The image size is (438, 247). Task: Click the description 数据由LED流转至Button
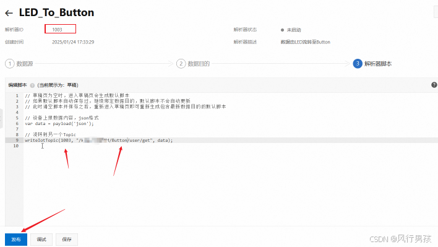pos(306,42)
